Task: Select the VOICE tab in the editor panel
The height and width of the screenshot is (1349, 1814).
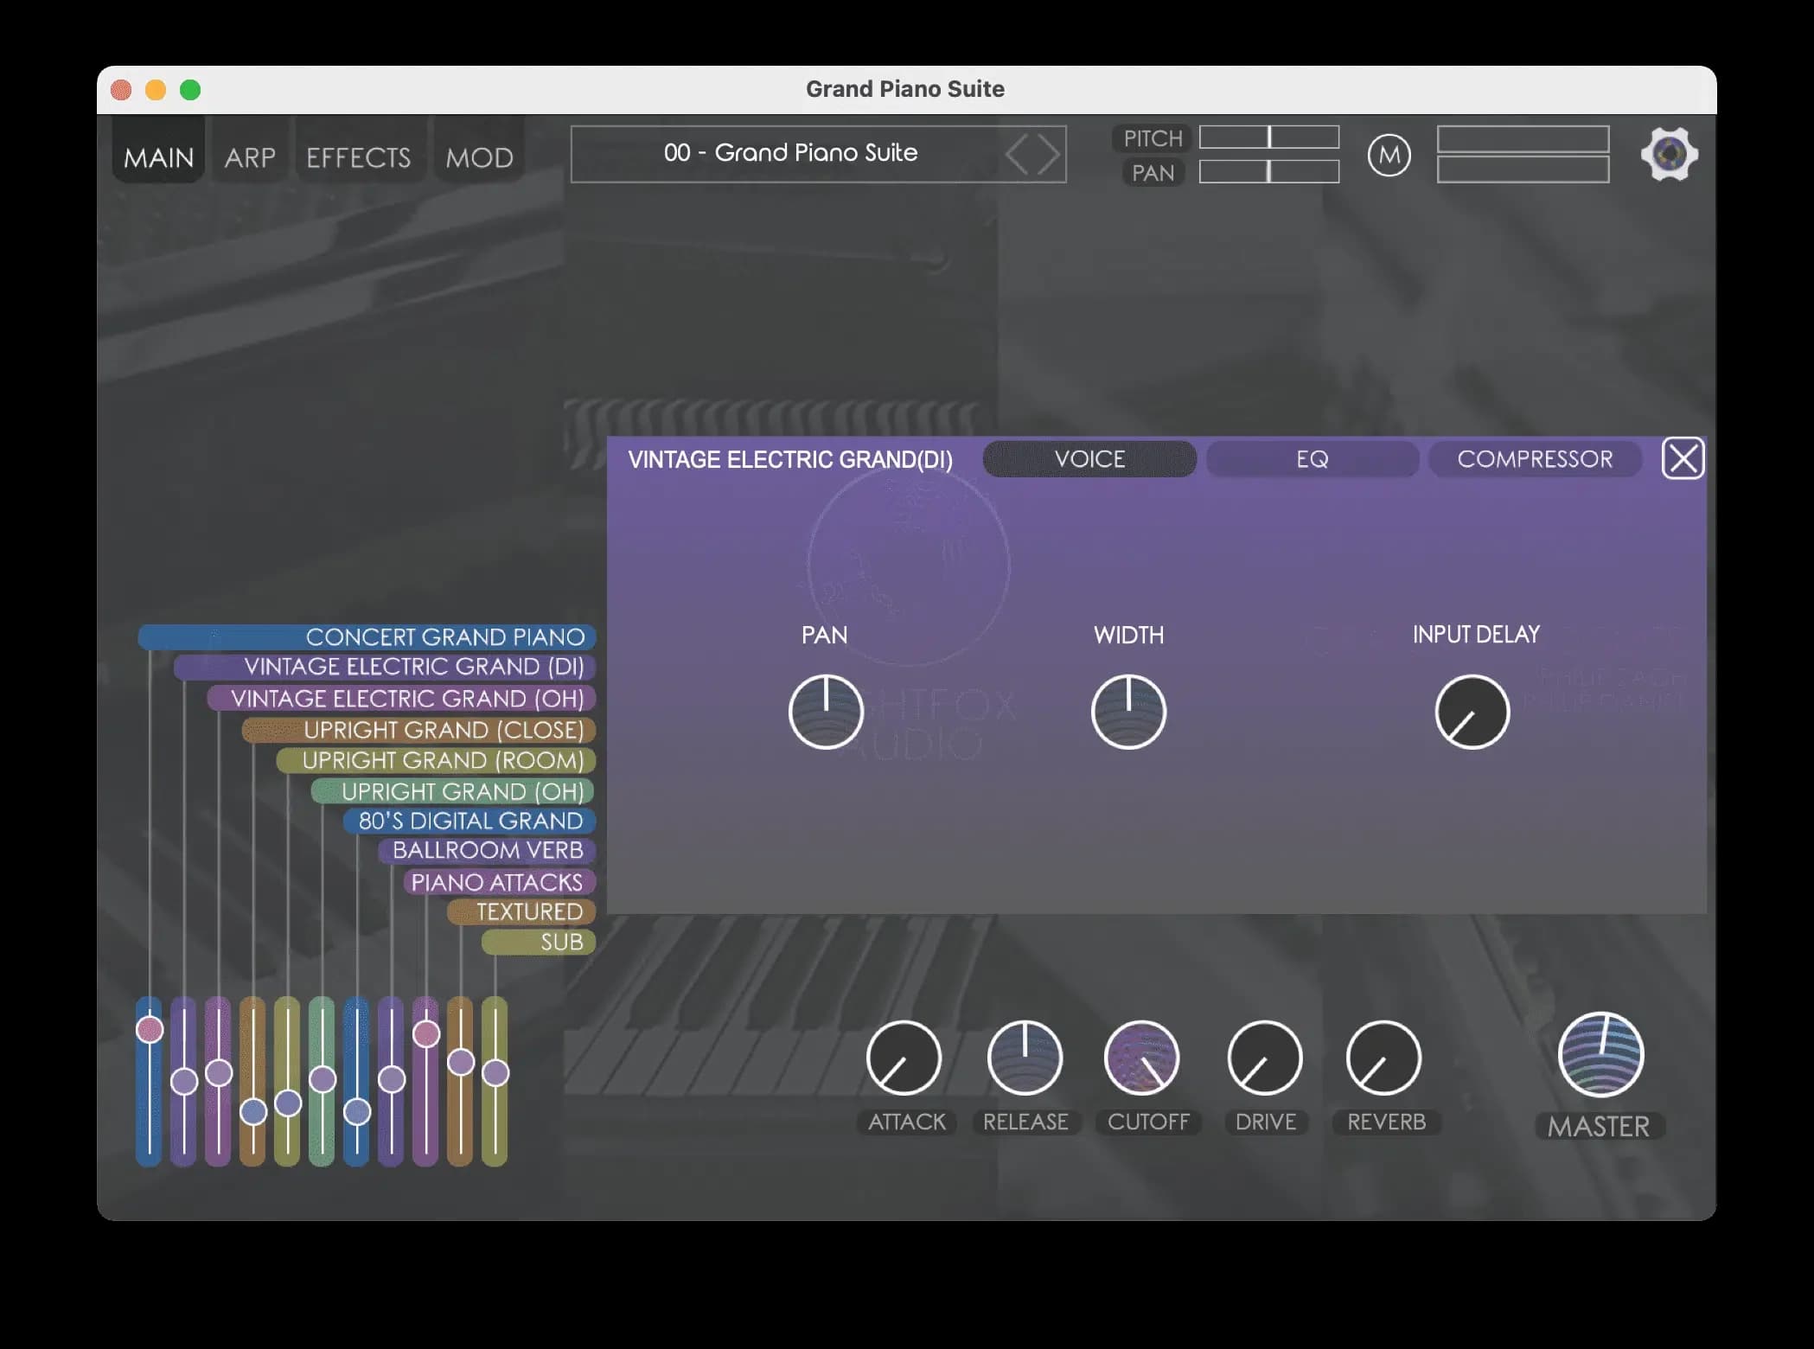Action: (1089, 459)
